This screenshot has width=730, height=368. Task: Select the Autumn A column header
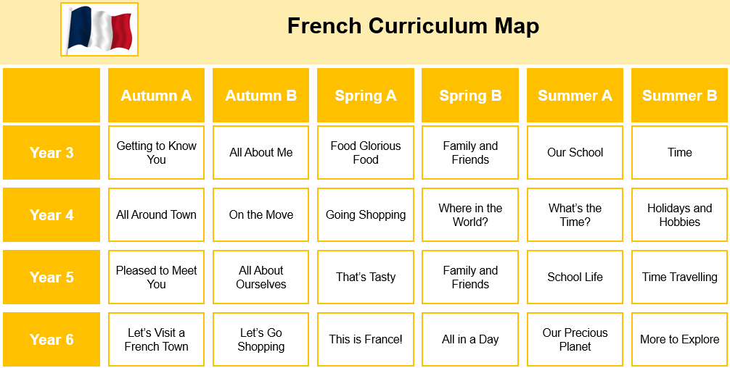(157, 95)
